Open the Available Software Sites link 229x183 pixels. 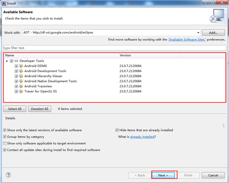[x=187, y=40]
